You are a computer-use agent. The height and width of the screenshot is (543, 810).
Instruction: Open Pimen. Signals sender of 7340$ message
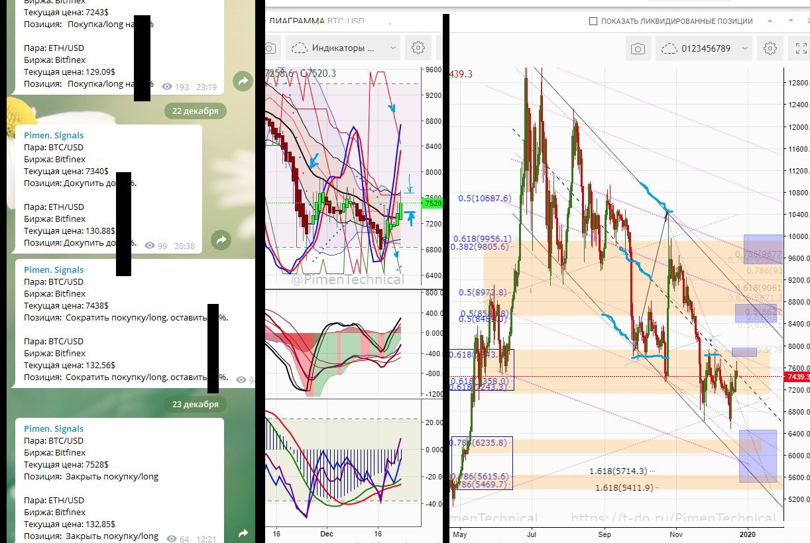pos(54,135)
